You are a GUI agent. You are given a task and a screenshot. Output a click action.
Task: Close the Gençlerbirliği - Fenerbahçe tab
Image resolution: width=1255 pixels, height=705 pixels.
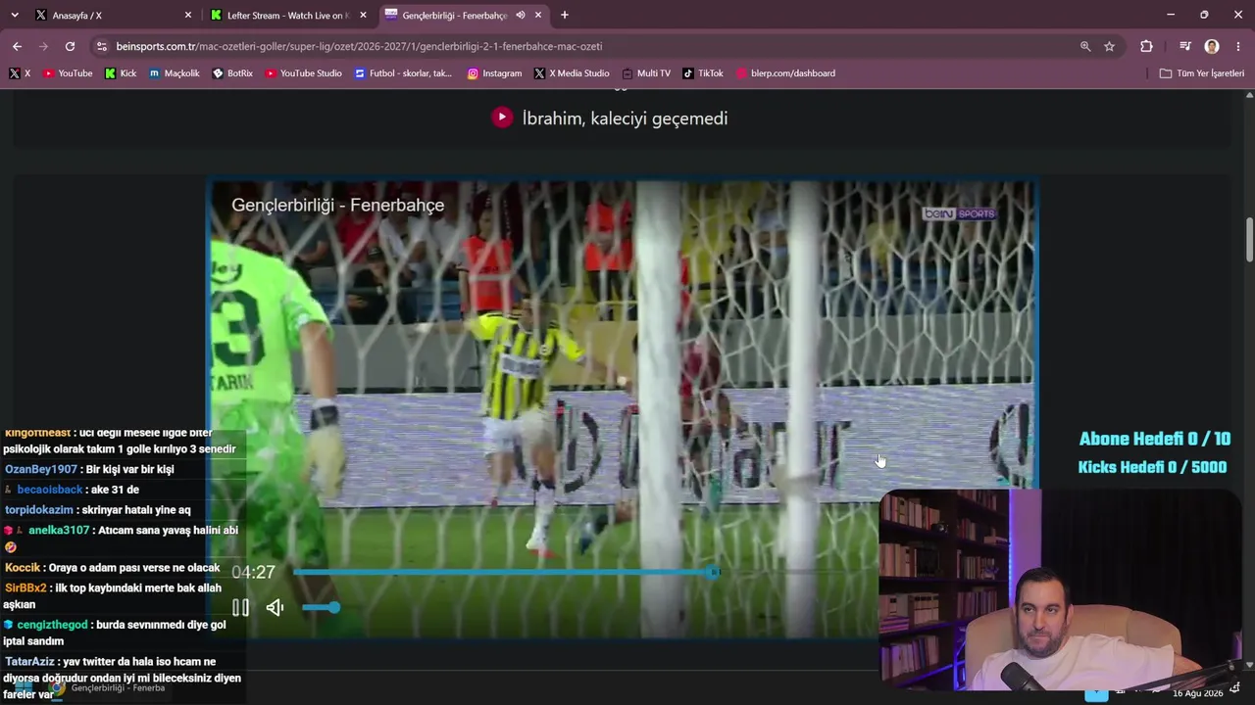pyautogui.click(x=538, y=15)
